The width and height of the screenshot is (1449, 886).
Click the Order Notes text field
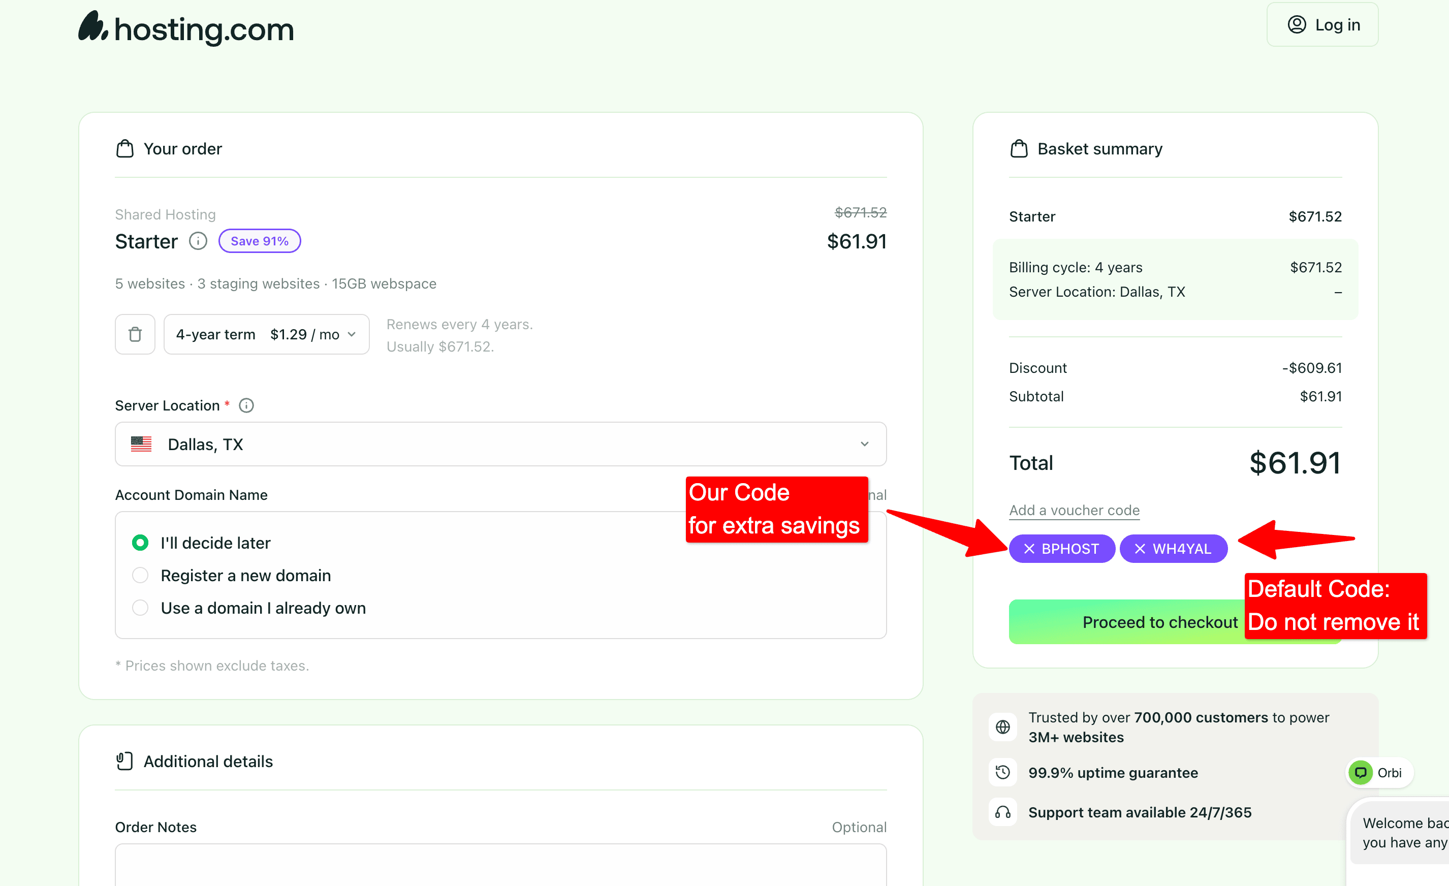pyautogui.click(x=500, y=864)
